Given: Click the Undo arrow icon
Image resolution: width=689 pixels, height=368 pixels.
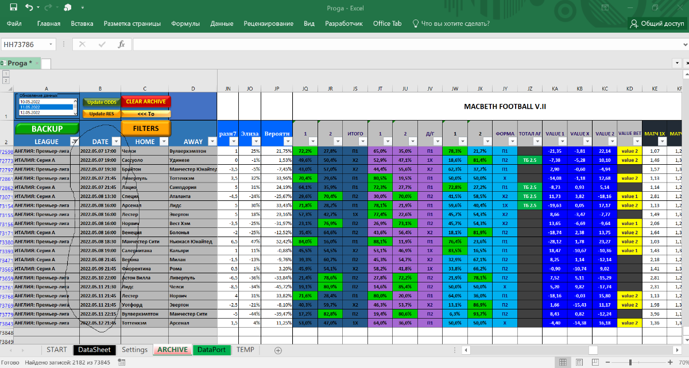Looking at the screenshot, I should [29, 7].
